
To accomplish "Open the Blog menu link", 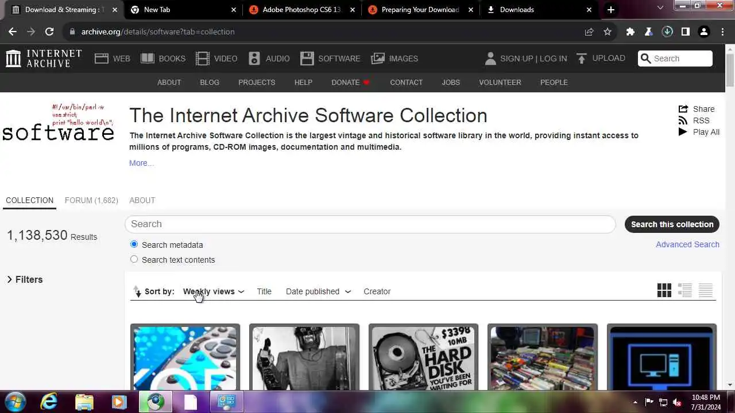I will pos(210,82).
